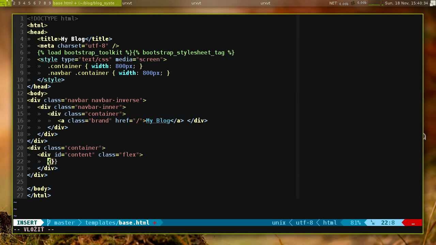This screenshot has height=245, width=436.
Task: Switch to workspace tag 2
Action: point(14,3)
